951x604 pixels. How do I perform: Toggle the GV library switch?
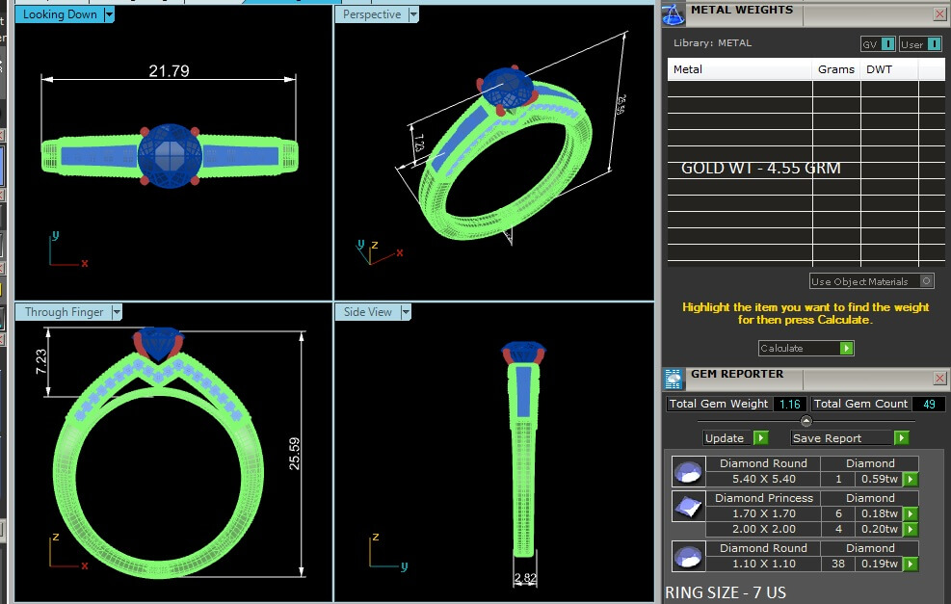point(878,44)
